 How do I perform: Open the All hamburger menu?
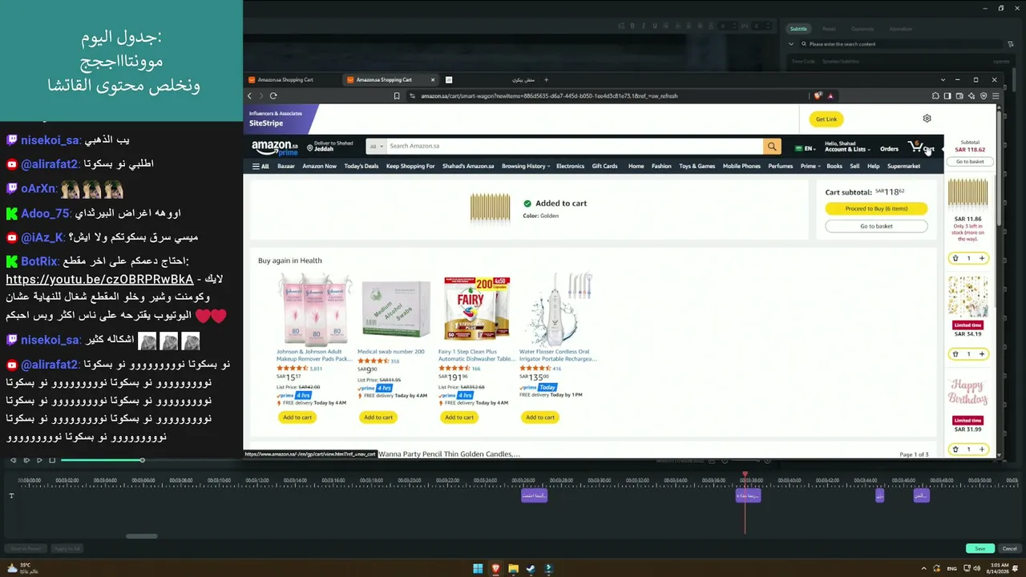point(261,166)
